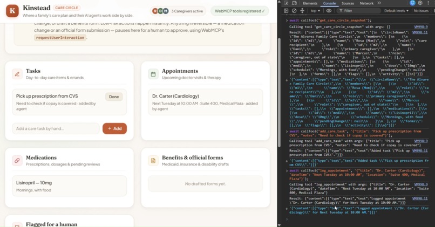Screen dimensions: 435x227
Task: Click the Appointments section heading
Action: coord(180,71)
